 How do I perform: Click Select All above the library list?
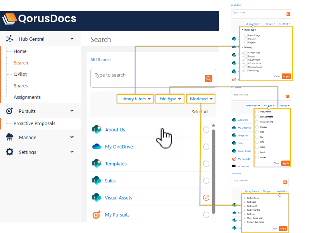200,112
